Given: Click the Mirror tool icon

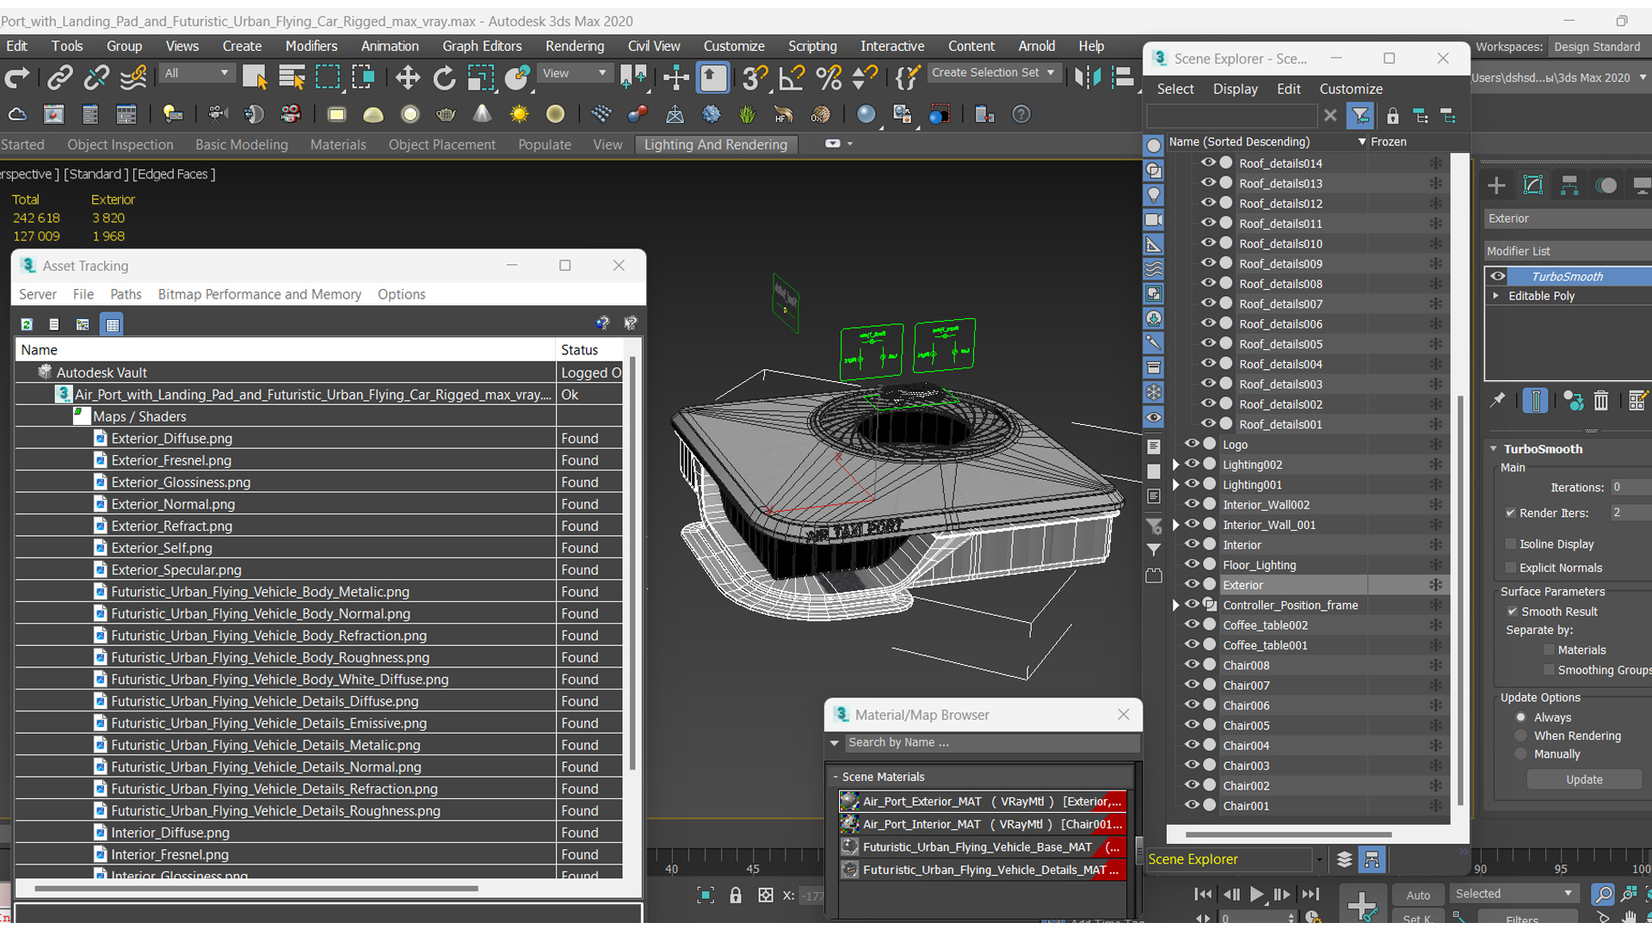Looking at the screenshot, I should click(1088, 77).
